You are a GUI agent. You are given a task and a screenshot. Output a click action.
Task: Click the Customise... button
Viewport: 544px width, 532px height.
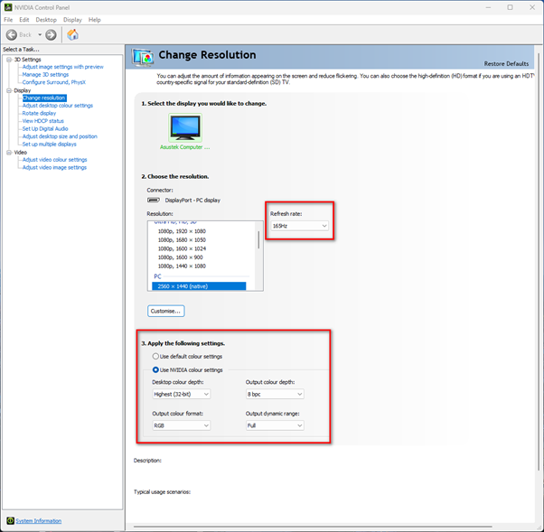[165, 311]
